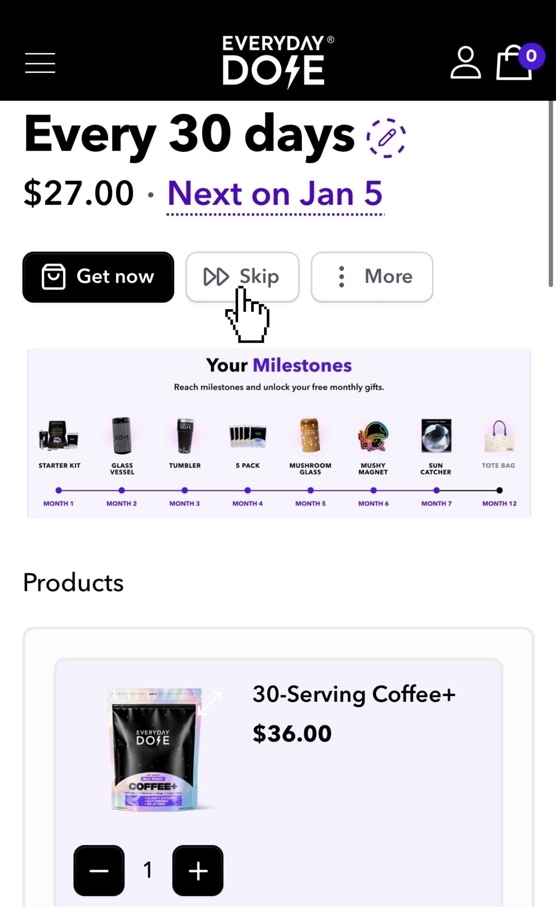Click the page vertical scrollbar
Image resolution: width=556 pixels, height=907 pixels.
[550, 194]
